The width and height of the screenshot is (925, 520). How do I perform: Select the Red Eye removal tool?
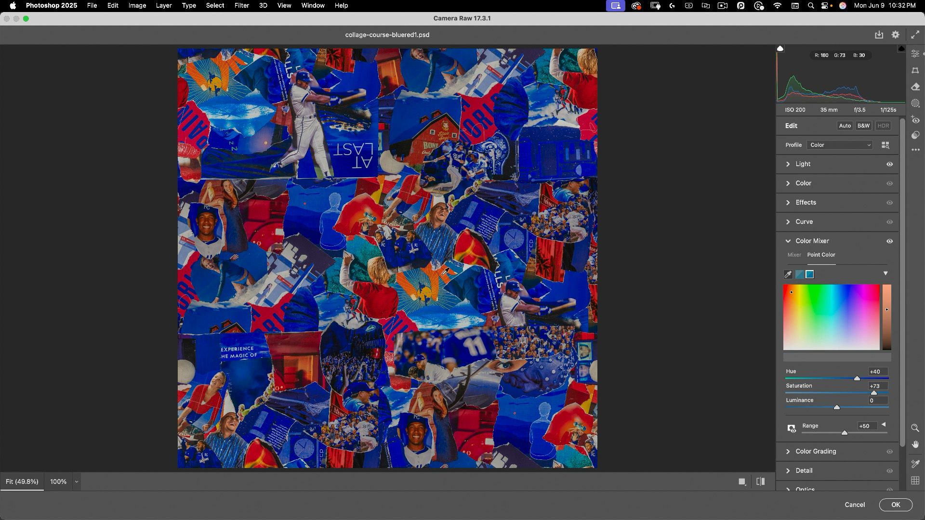tap(915, 119)
